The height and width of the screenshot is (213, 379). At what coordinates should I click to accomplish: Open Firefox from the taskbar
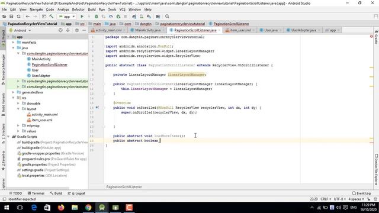(x=61, y=208)
